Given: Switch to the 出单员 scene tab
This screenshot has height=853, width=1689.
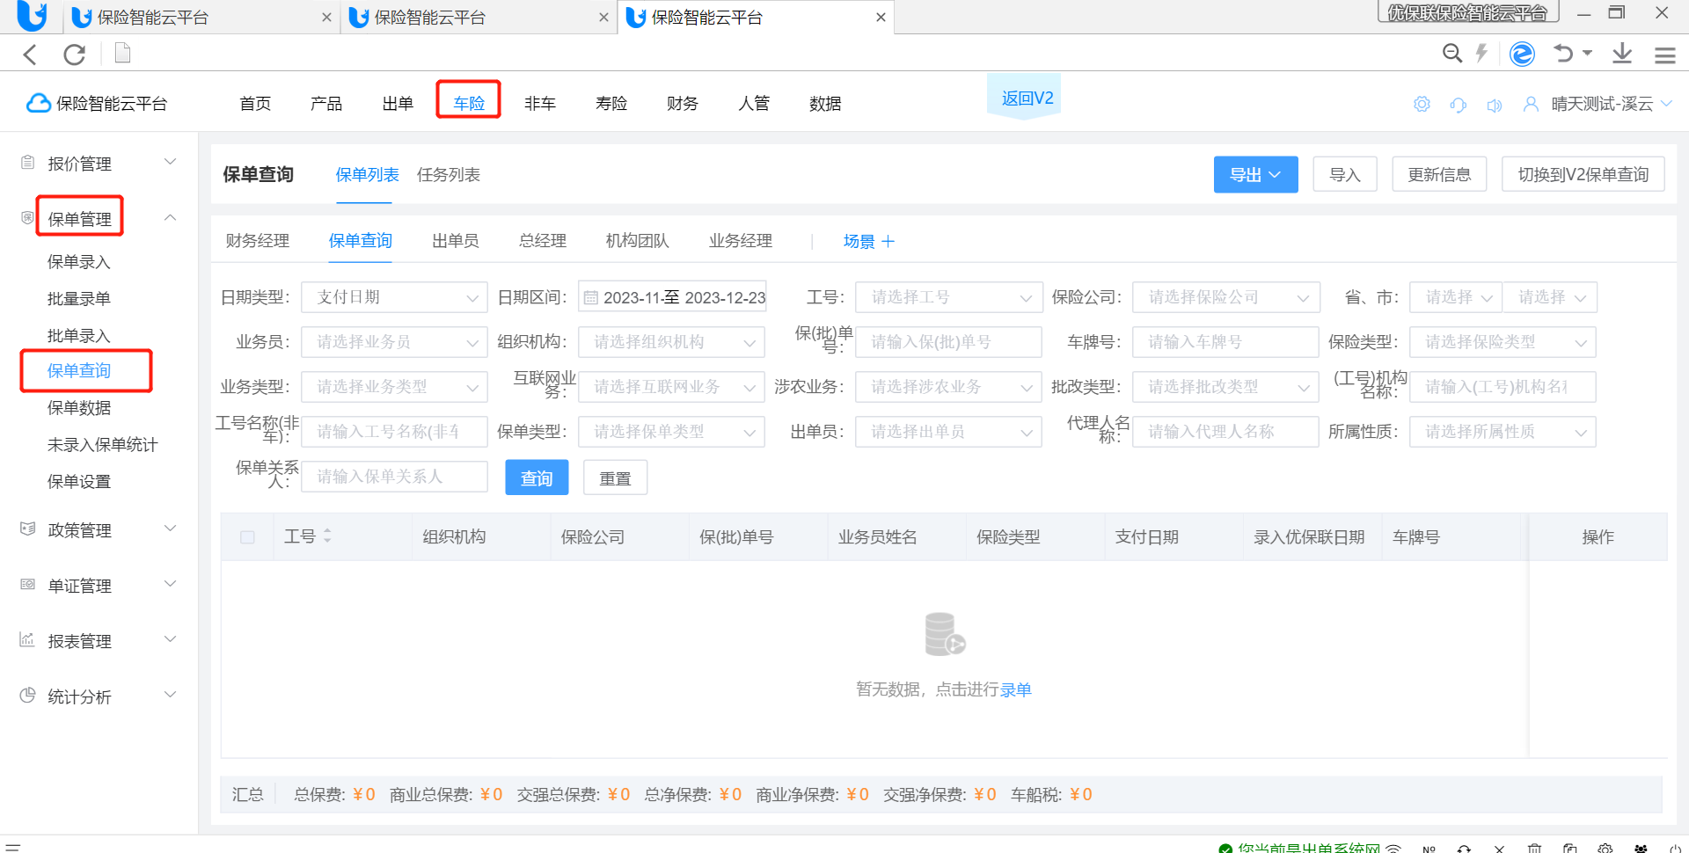Looking at the screenshot, I should [456, 241].
